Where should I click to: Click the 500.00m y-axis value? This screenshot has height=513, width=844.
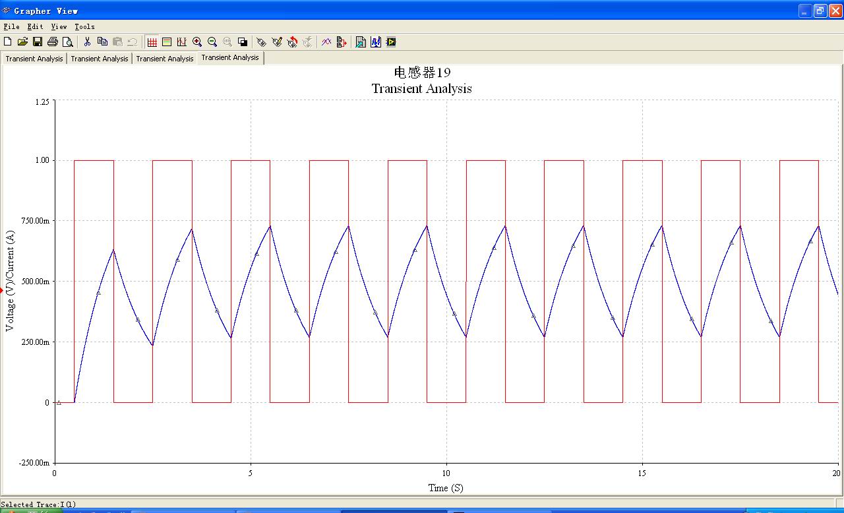click(x=36, y=282)
